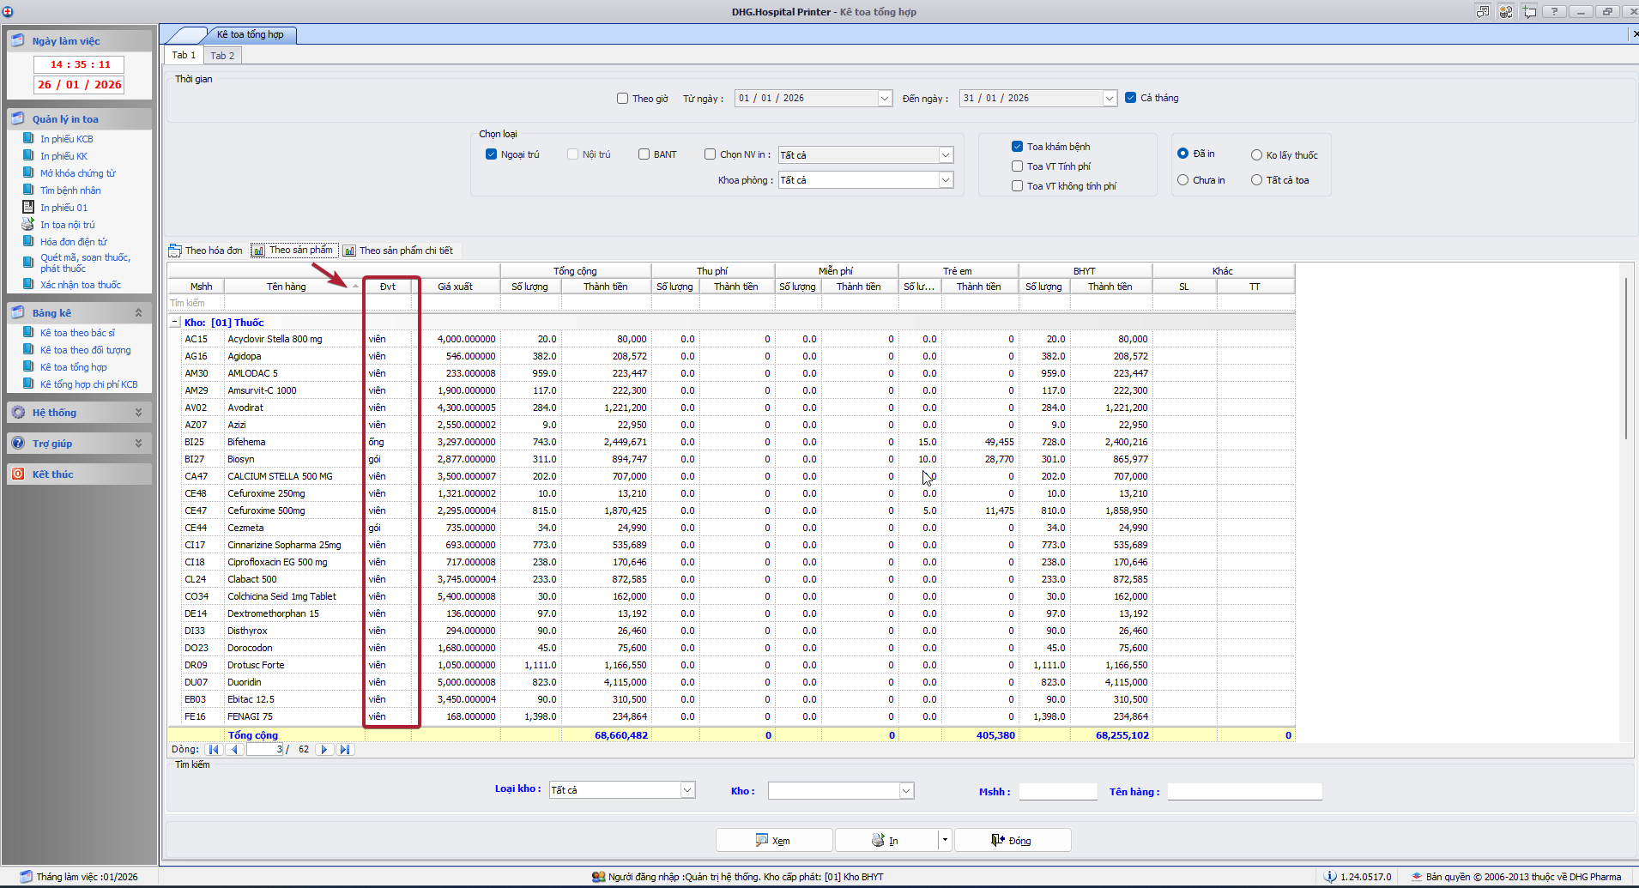Go to the next page of rows
The image size is (1639, 888).
point(324,750)
